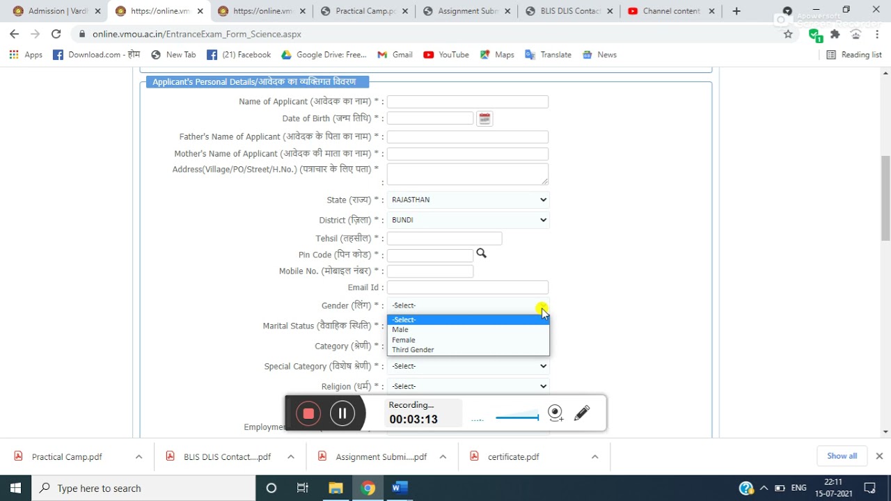This screenshot has height=501, width=891.
Task: Open the date of birth calendar picker
Action: 484,119
